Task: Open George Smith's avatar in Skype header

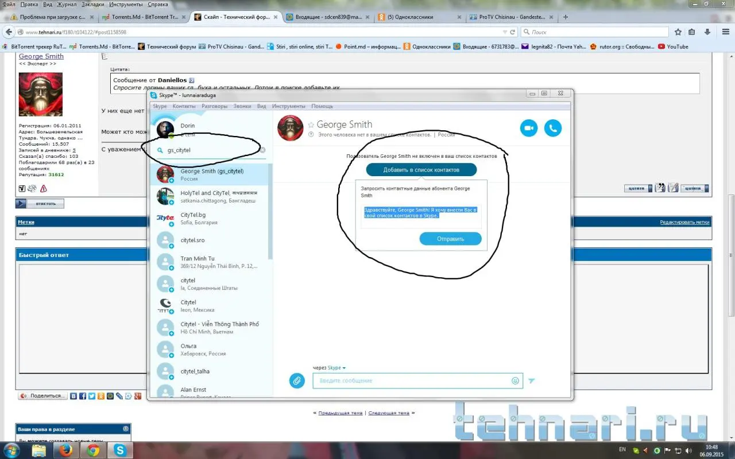Action: 290,128
